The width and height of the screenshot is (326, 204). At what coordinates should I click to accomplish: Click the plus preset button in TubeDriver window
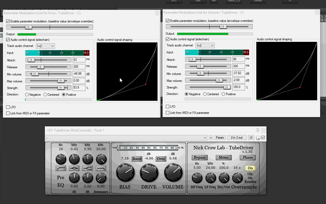211,138
